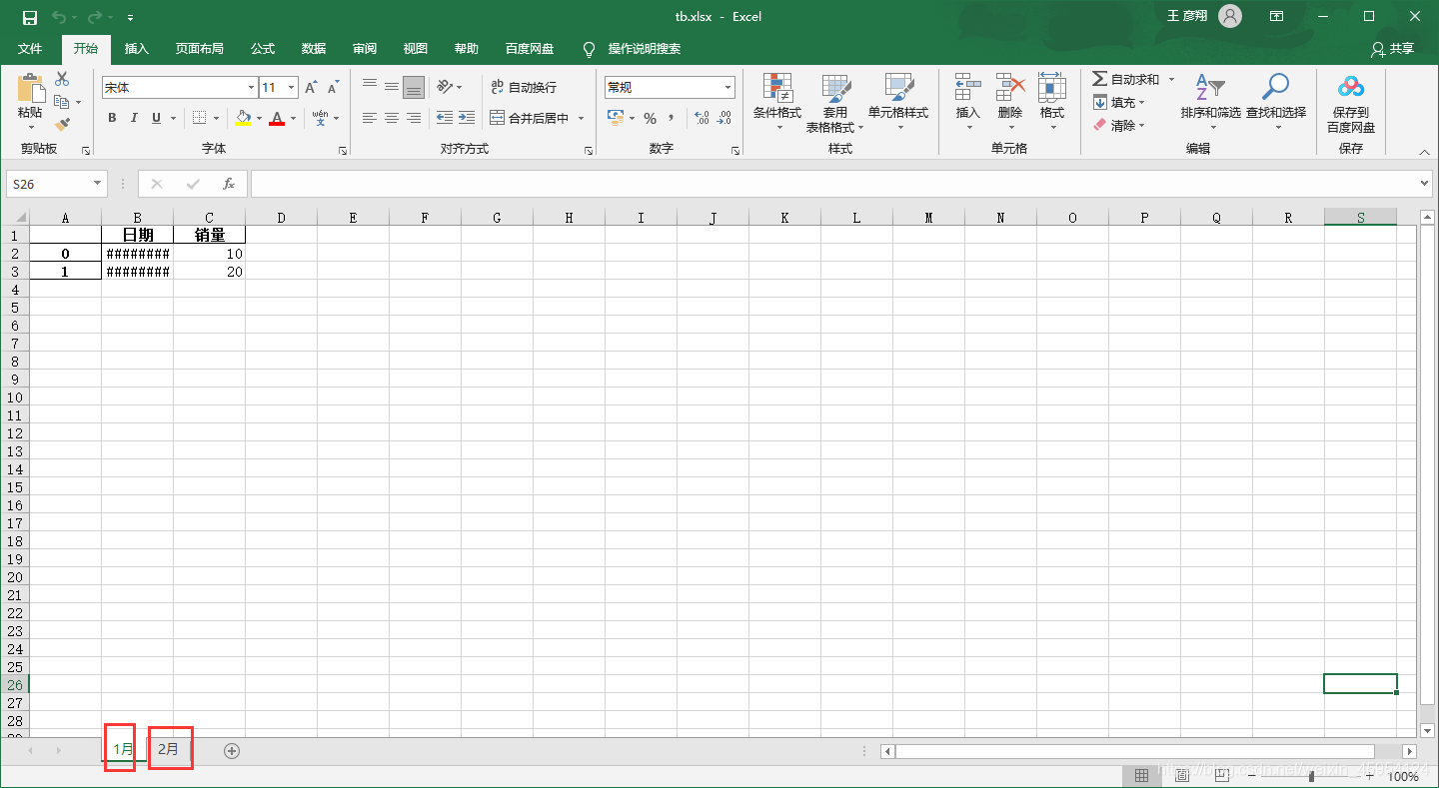Decrease decimal places
The width and height of the screenshot is (1439, 788).
(723, 118)
